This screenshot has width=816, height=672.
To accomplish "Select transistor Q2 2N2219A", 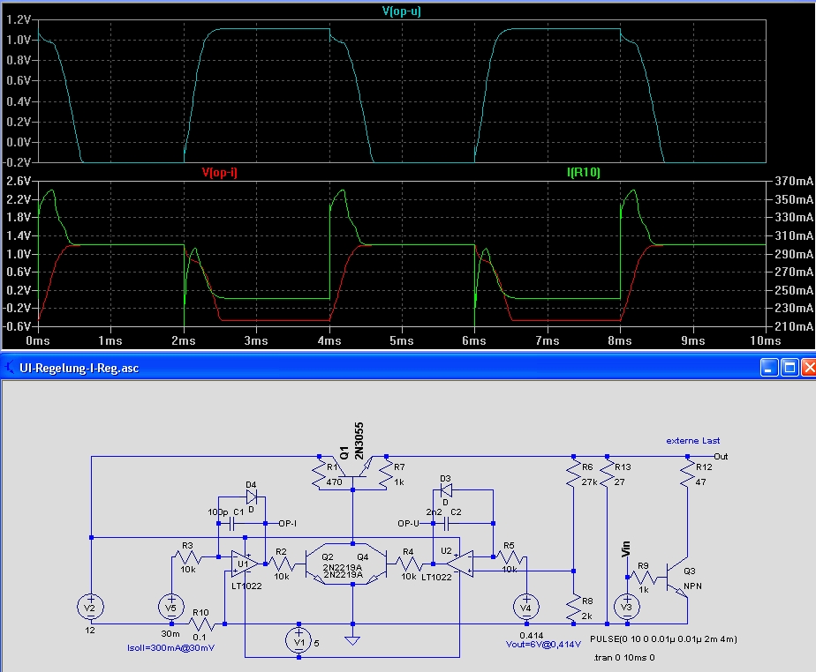I will pyautogui.click(x=316, y=564).
